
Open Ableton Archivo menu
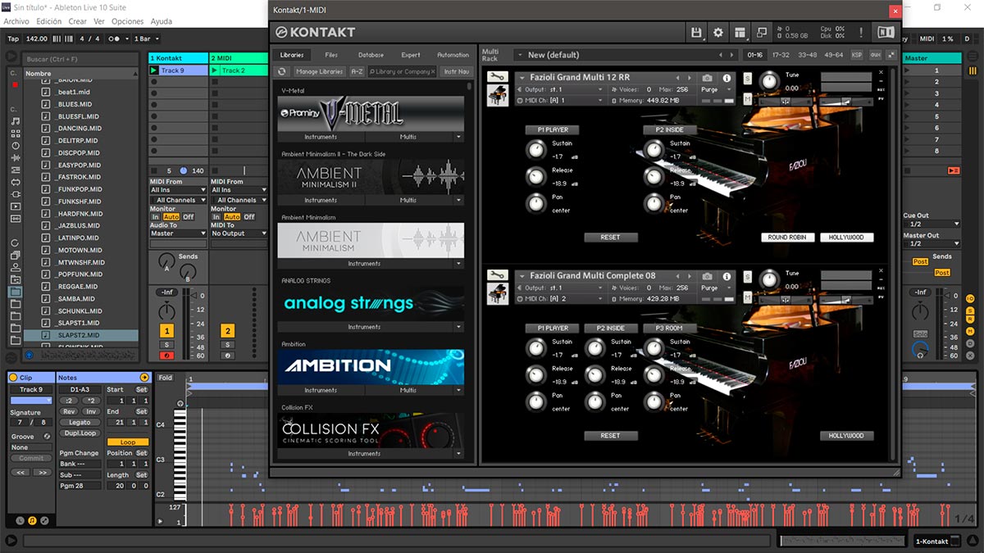coord(16,21)
